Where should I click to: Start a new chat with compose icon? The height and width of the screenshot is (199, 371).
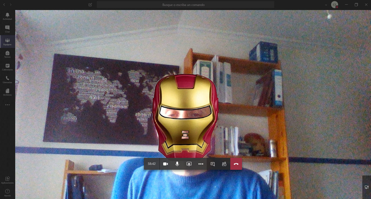tap(90, 5)
